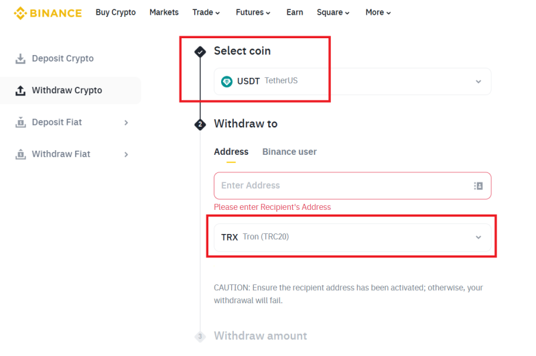Click the step 2 diamond marker
Screen dimensions: 536x356
click(x=200, y=125)
